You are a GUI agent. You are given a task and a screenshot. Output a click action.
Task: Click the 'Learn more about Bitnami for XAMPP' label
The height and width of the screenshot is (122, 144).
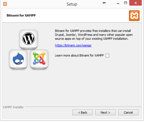pos(79,55)
